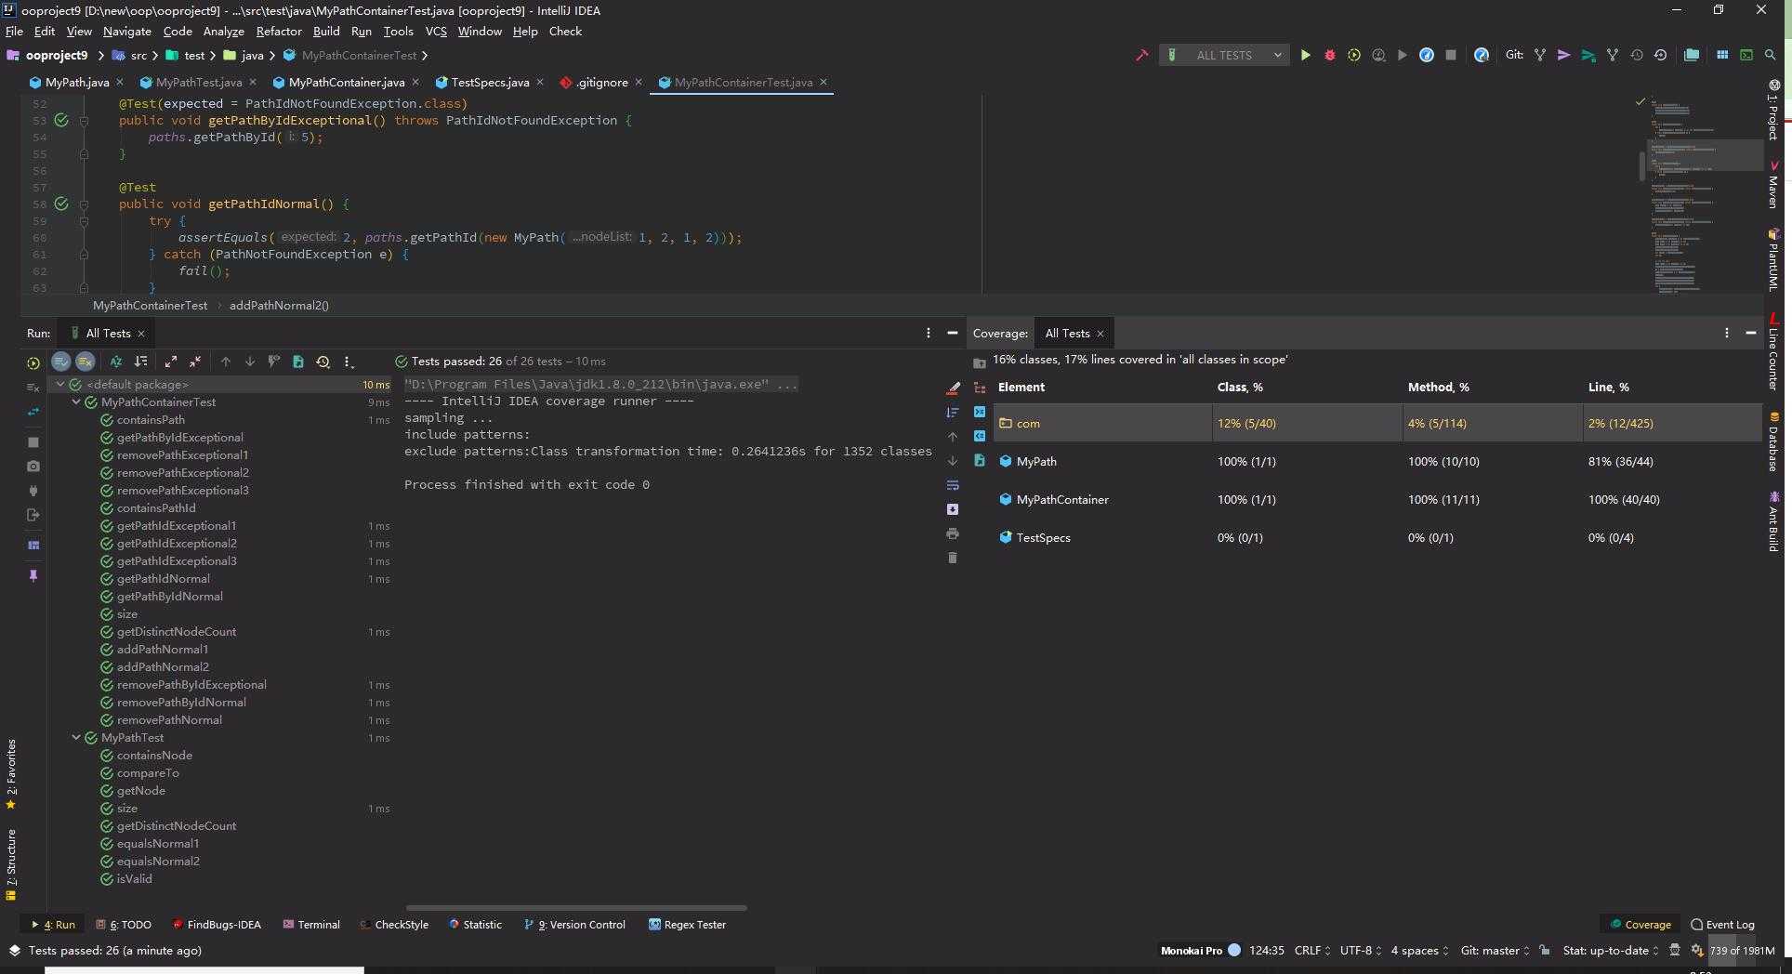This screenshot has height=974, width=1792.
Task: Collapse the MyPathContainerTest tree node
Action: pyautogui.click(x=76, y=402)
